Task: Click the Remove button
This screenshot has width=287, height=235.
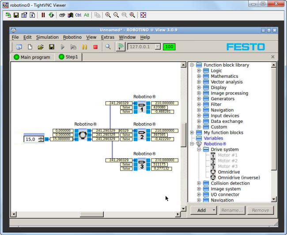Action: click(x=261, y=210)
